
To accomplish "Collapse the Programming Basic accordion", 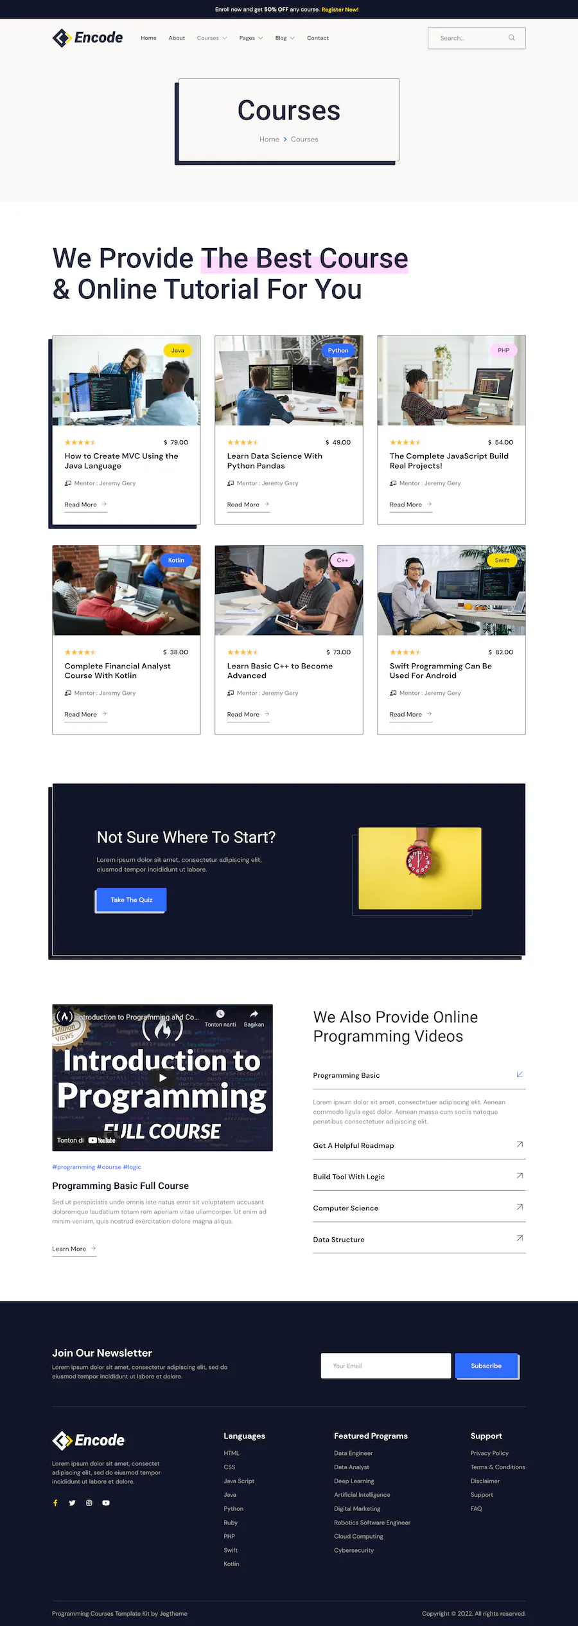I will tap(419, 1075).
